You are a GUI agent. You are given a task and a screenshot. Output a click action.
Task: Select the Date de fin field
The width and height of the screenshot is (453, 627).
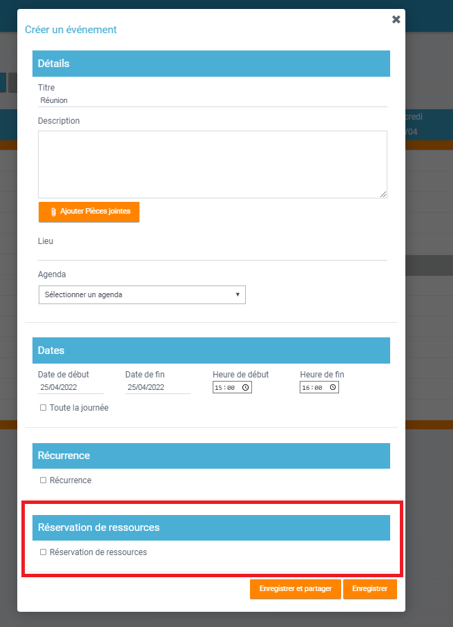pos(157,388)
